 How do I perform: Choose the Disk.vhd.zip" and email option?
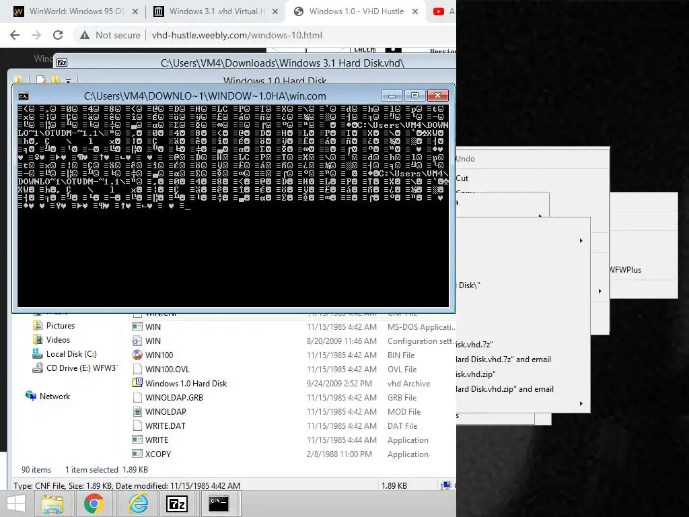(x=505, y=389)
